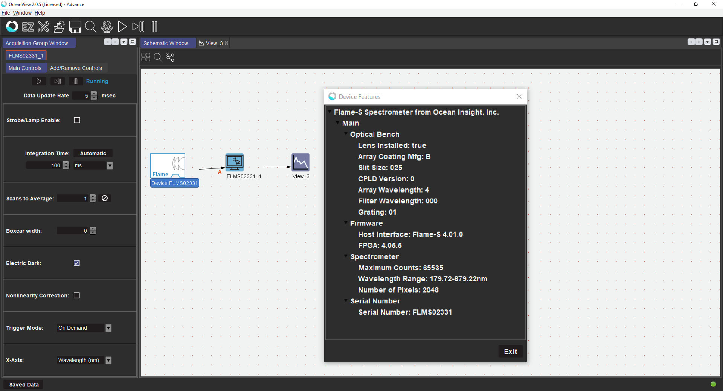Enable Nonlinearity Correction
Viewport: 723px width, 391px height.
click(76, 296)
